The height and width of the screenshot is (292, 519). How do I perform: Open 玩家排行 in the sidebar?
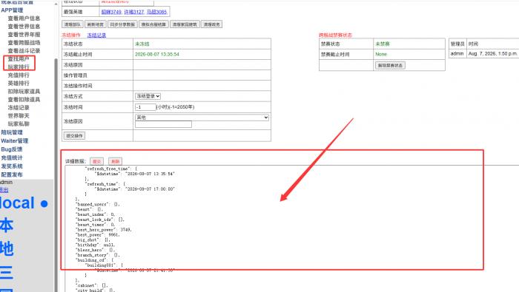19,67
